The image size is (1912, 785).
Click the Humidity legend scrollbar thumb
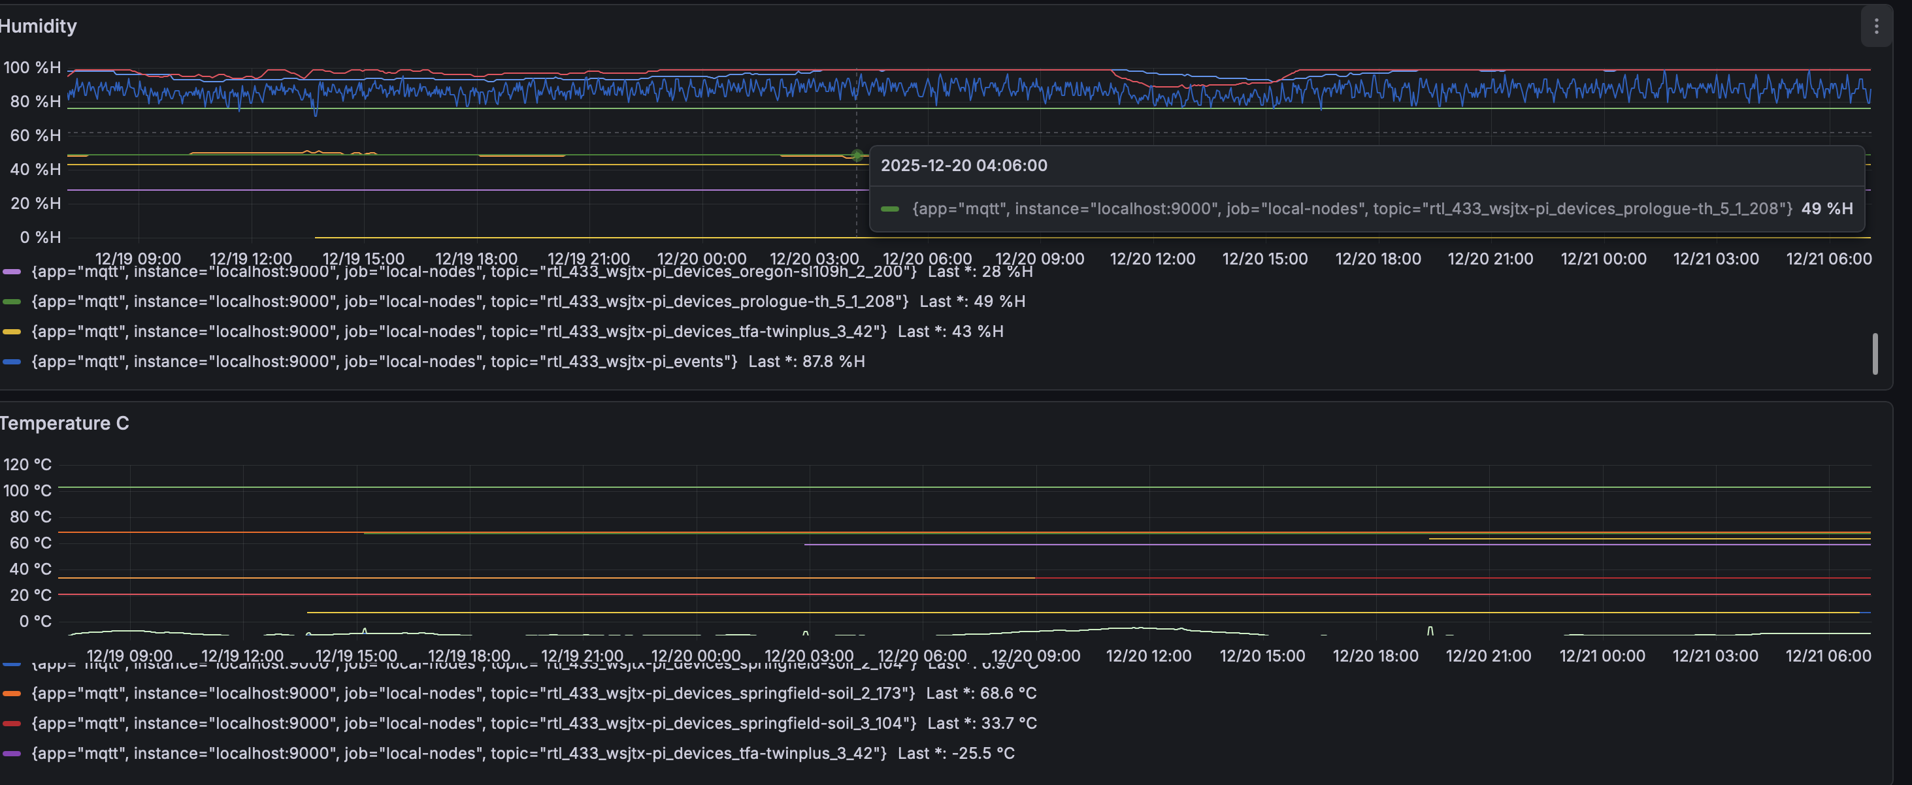(x=1875, y=354)
